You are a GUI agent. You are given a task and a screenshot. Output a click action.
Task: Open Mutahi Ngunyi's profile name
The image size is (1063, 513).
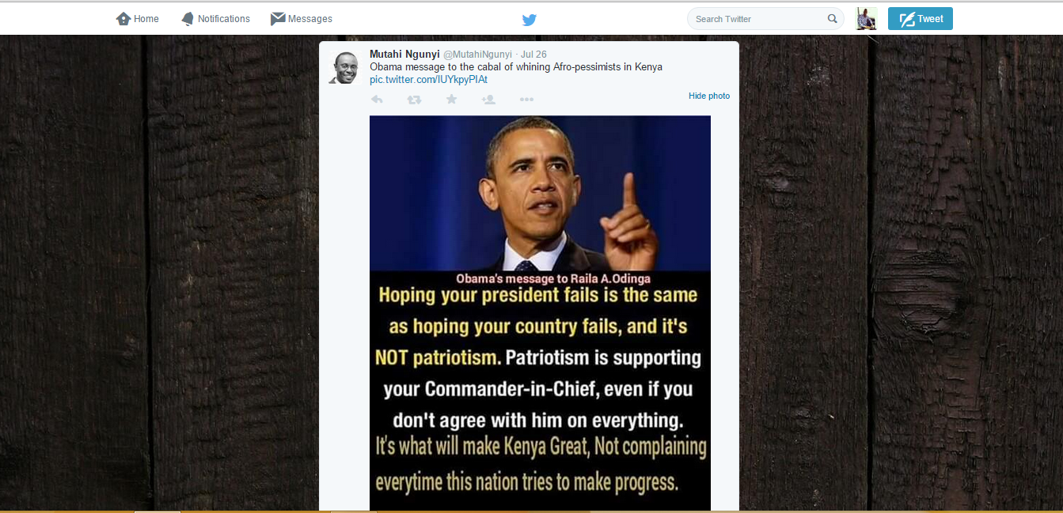tap(404, 54)
